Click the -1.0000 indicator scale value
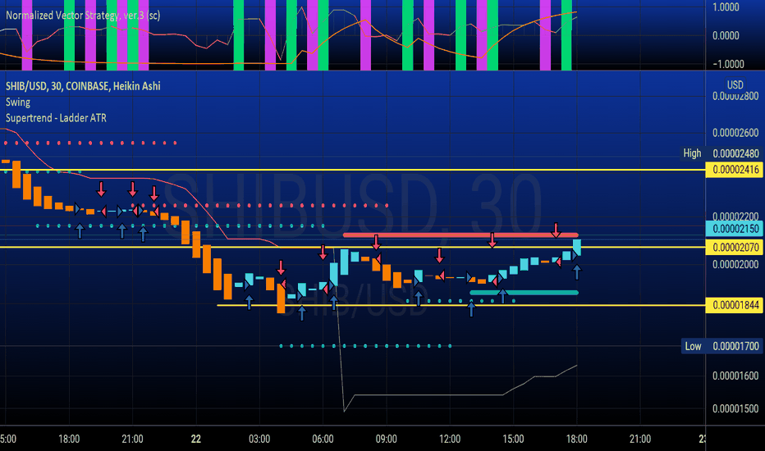The height and width of the screenshot is (451, 765). tap(728, 64)
